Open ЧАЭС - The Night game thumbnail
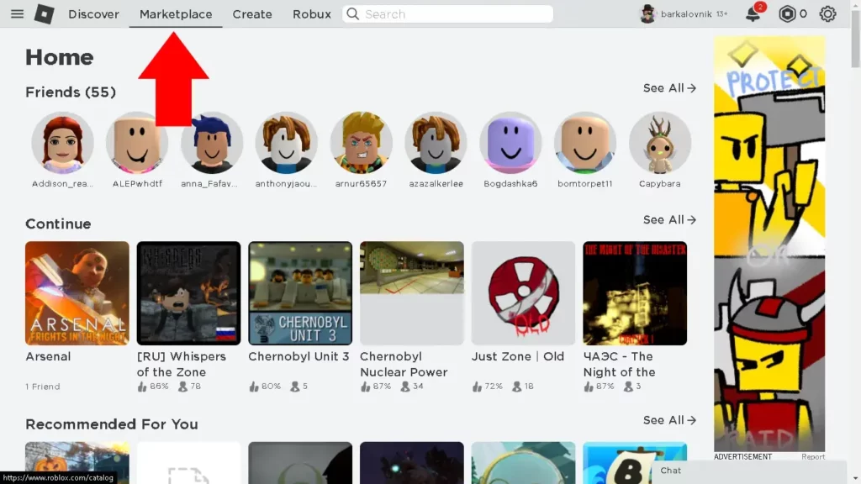The width and height of the screenshot is (861, 484). point(635,293)
